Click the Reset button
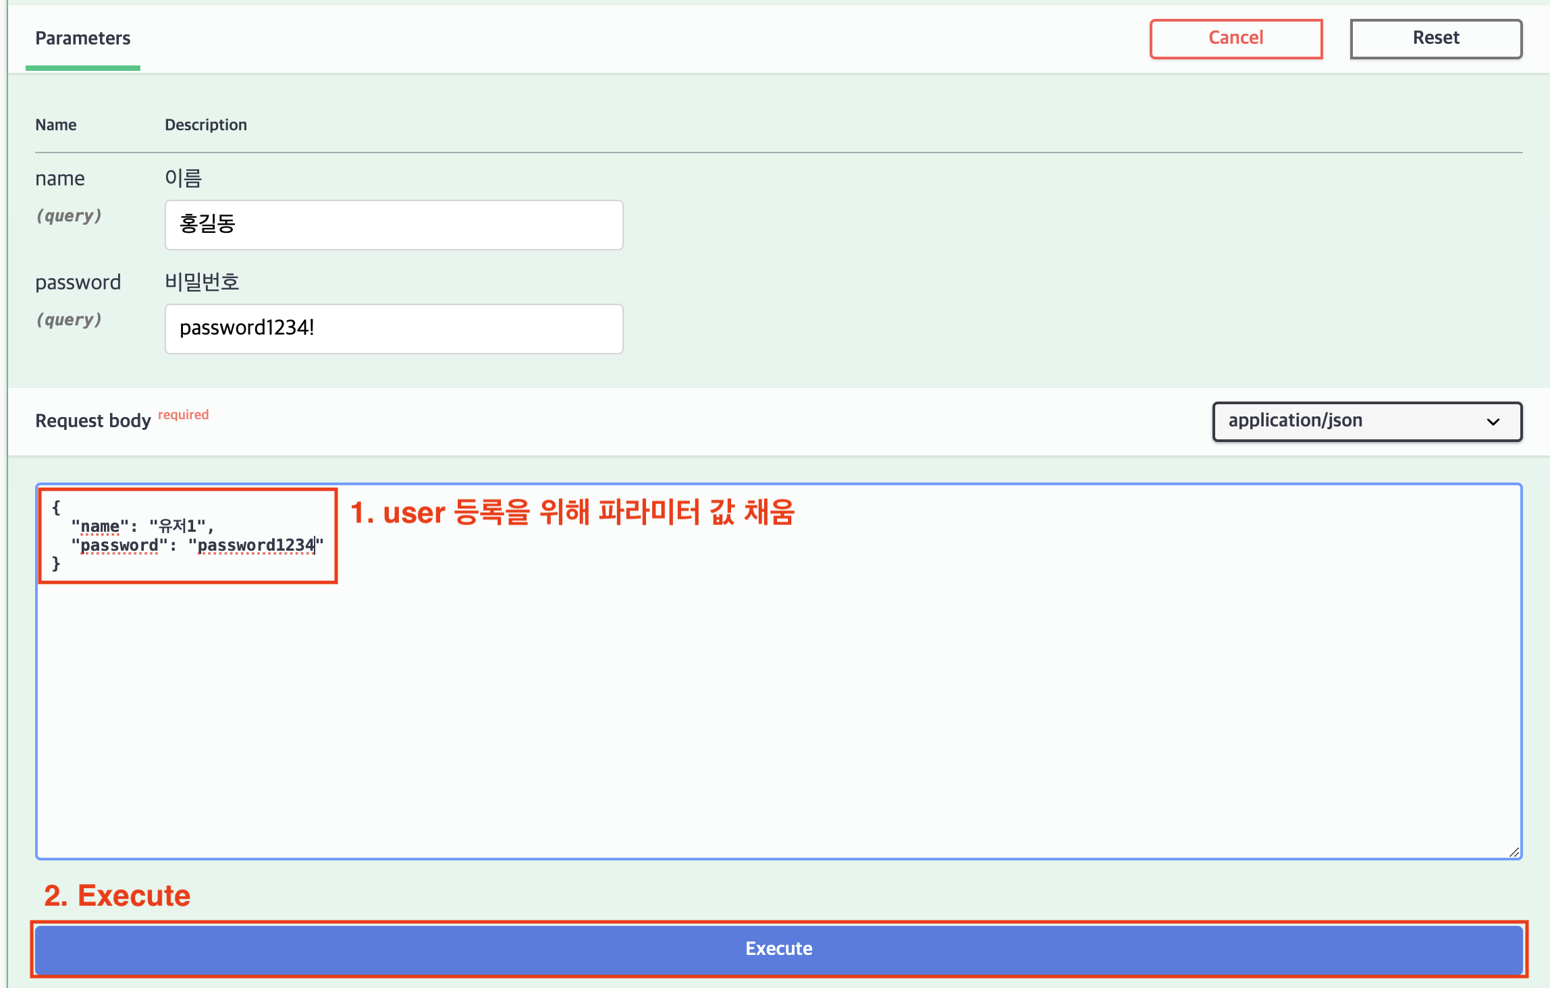This screenshot has width=1550, height=988. point(1435,38)
